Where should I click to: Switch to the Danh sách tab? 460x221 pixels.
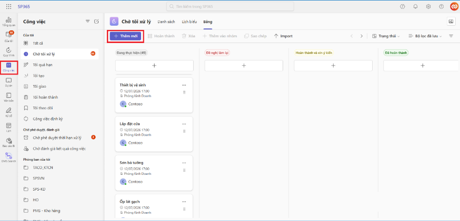166,22
